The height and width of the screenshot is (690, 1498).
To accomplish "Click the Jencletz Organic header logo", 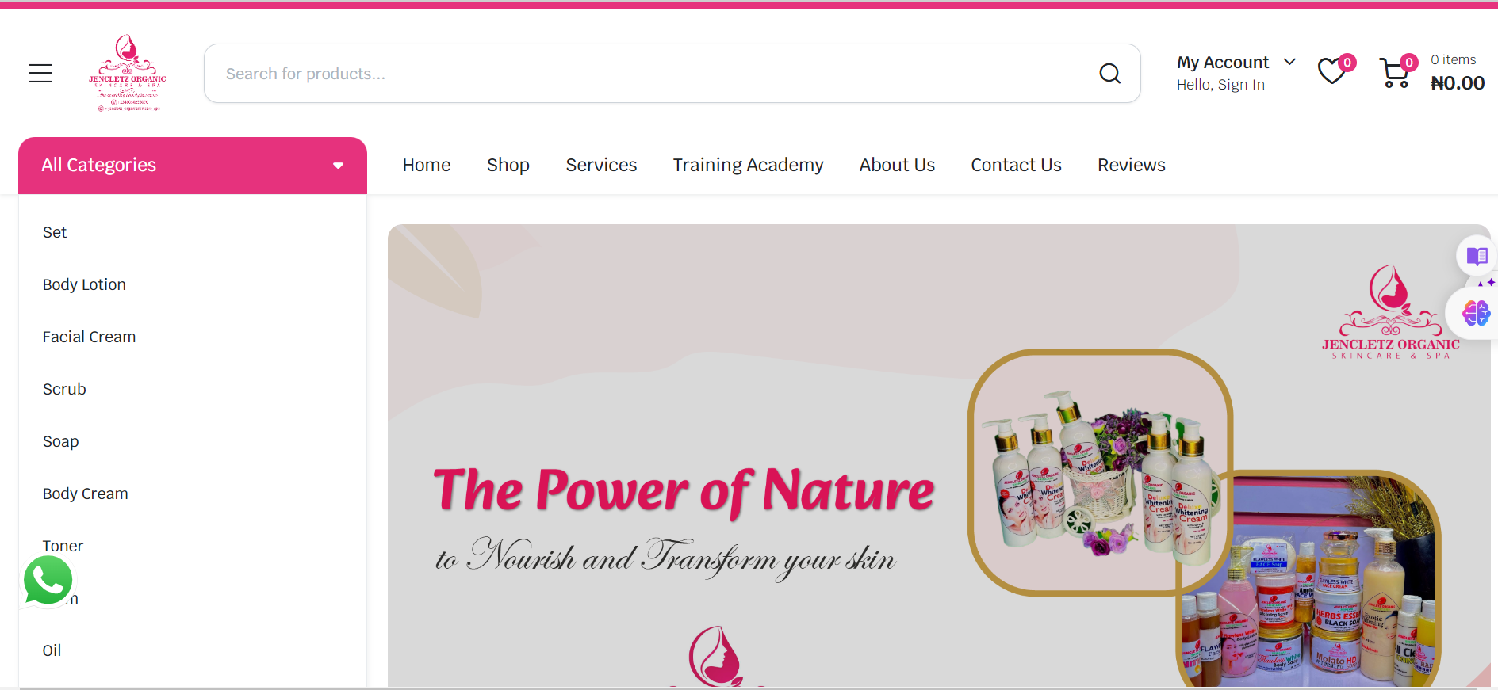I will (x=128, y=73).
